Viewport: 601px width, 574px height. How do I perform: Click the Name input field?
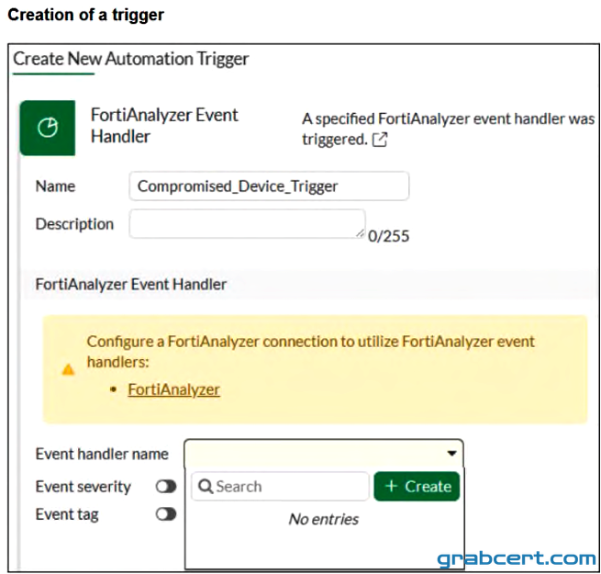click(269, 186)
